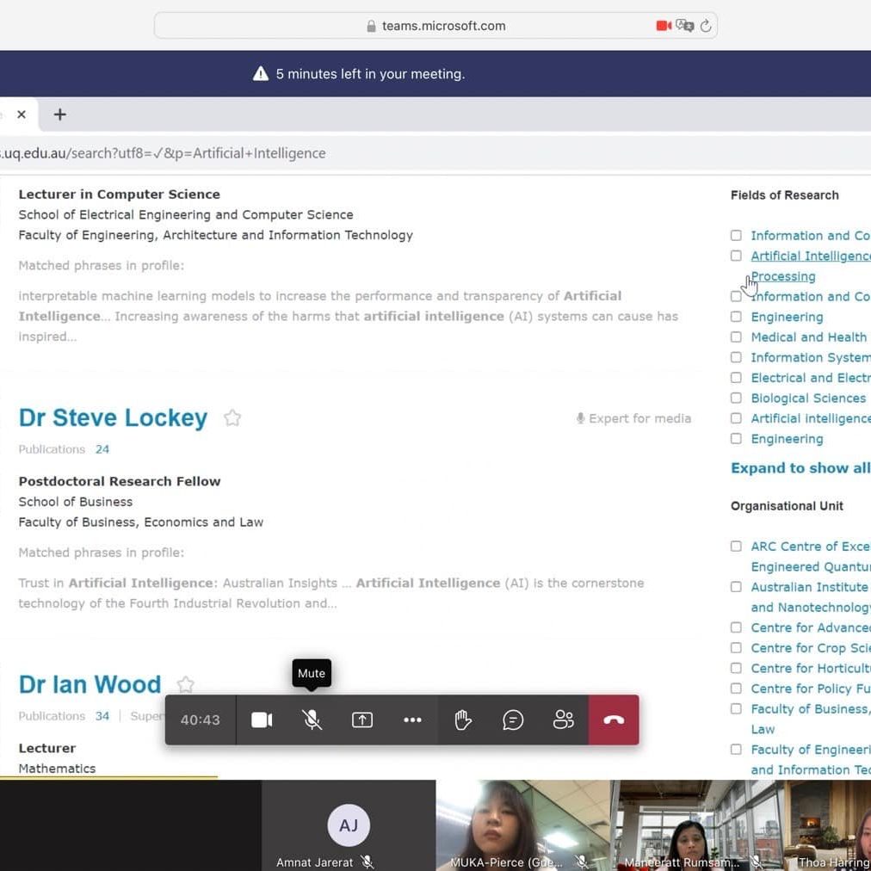871x871 pixels.
Task: Unmute the microphone in meeting toolbar
Action: point(312,720)
